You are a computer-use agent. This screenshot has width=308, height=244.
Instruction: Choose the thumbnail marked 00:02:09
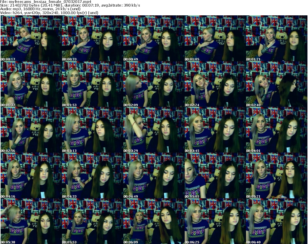pyautogui.click(x=154, y=84)
